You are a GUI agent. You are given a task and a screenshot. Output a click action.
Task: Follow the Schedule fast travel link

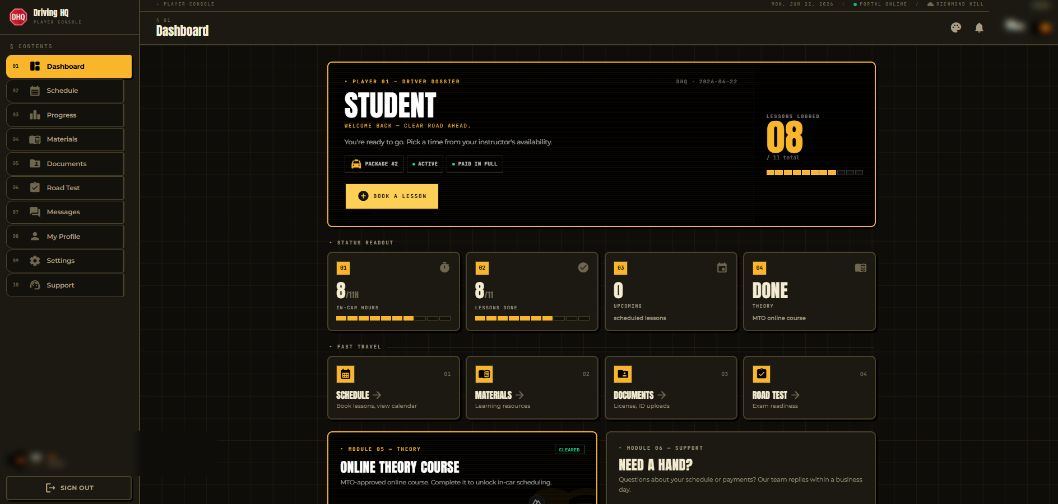[393, 388]
